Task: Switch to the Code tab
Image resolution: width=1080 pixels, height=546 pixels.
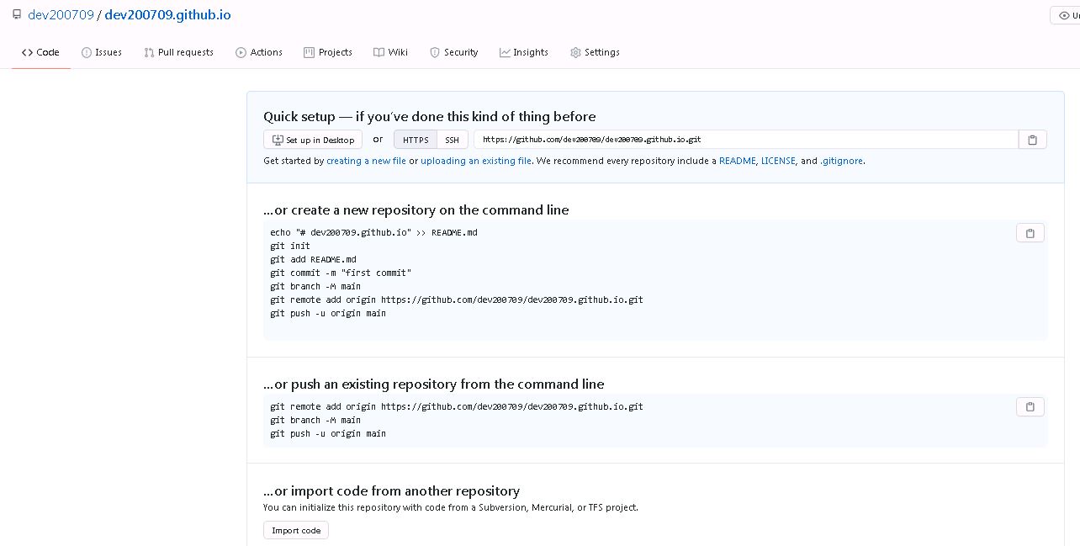Action: coord(40,52)
